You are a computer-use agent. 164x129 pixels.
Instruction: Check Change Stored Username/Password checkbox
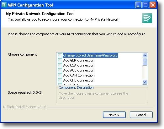click(x=60, y=55)
